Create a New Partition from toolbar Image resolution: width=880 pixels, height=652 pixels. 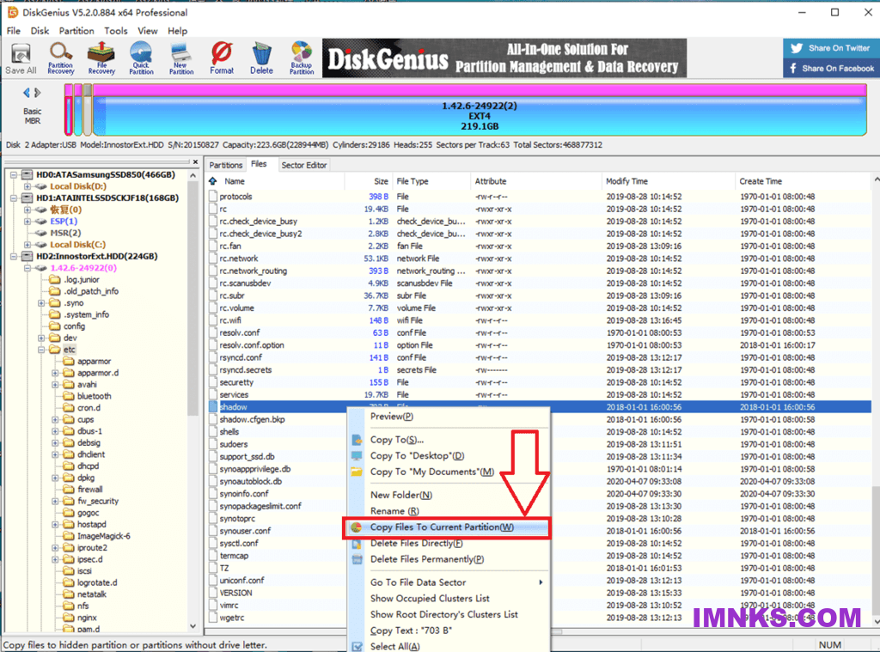[x=181, y=58]
